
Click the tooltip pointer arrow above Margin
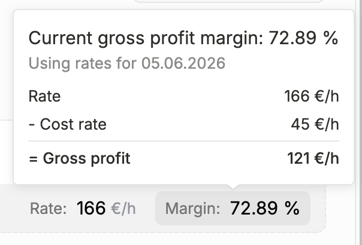(x=233, y=186)
